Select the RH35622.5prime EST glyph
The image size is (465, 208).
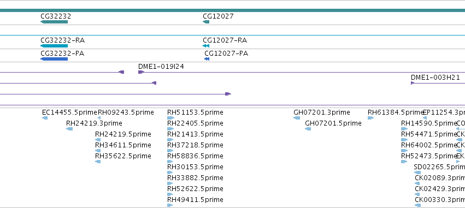click(98, 162)
